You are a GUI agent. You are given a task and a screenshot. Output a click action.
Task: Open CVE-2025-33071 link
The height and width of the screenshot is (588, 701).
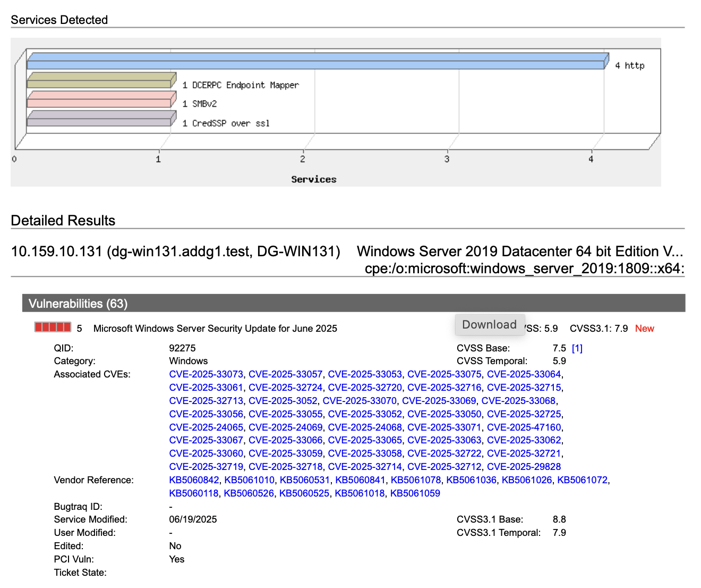pos(444,427)
